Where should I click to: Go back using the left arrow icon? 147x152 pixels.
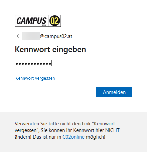click(19, 36)
